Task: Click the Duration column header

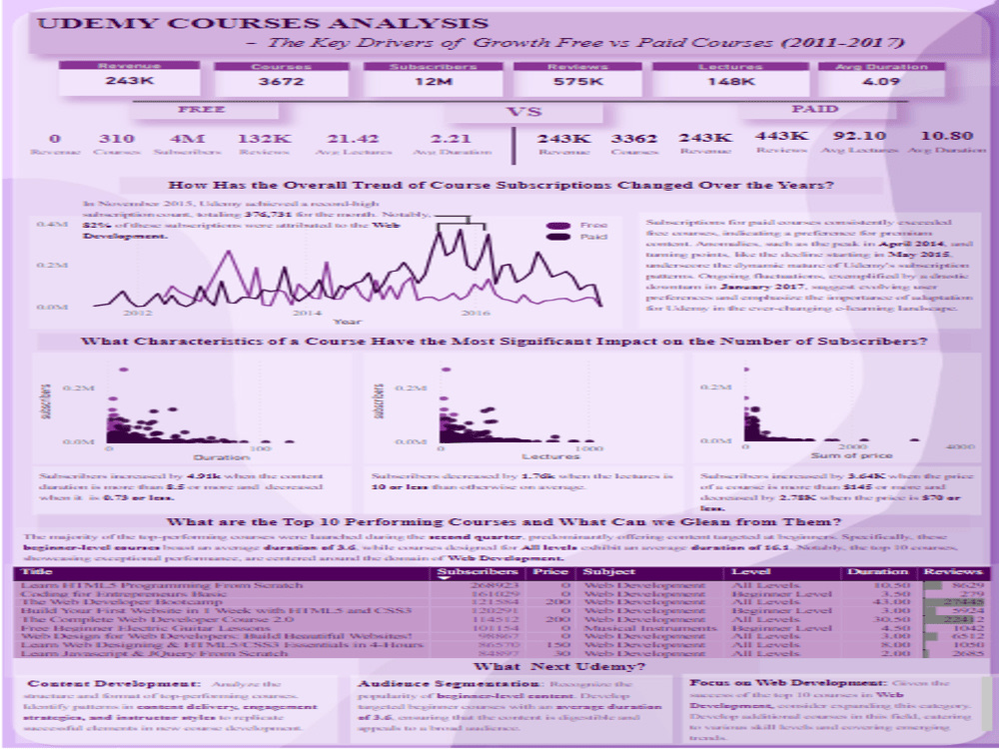Action: pyautogui.click(x=877, y=571)
